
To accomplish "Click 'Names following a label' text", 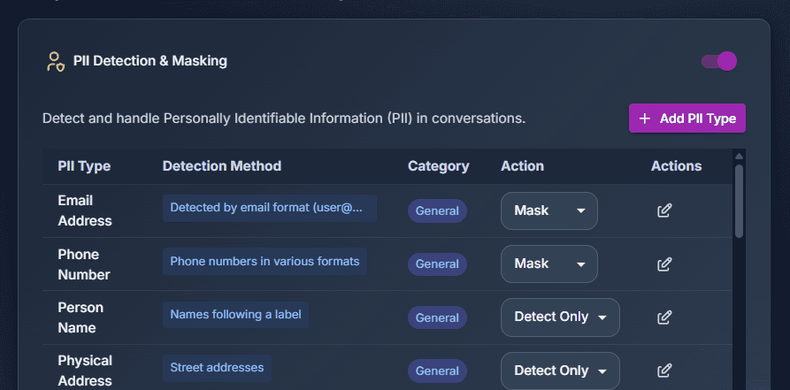I will 236,315.
